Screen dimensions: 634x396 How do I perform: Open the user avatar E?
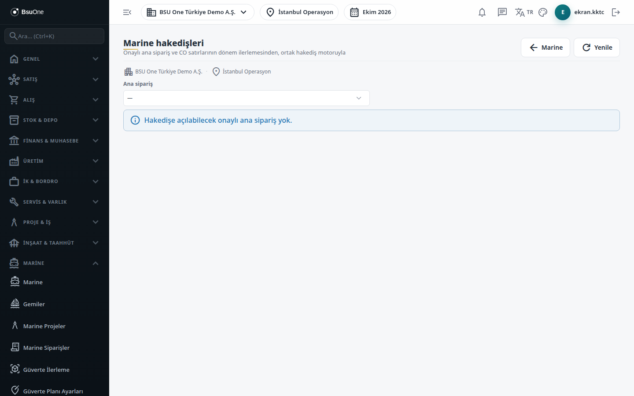click(x=563, y=12)
